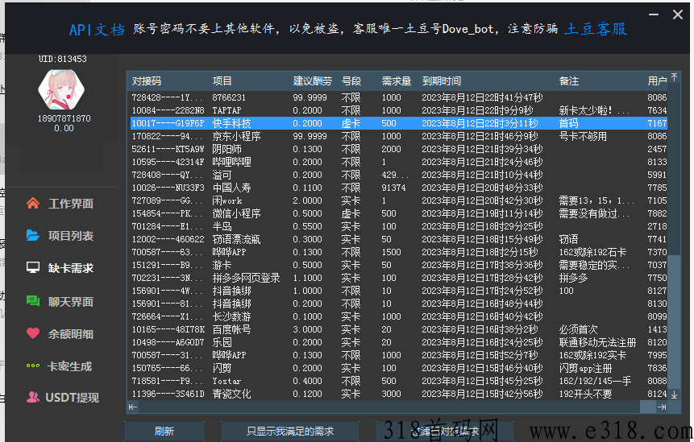Click the 过滤已对接需求 button

pyautogui.click(x=445, y=432)
